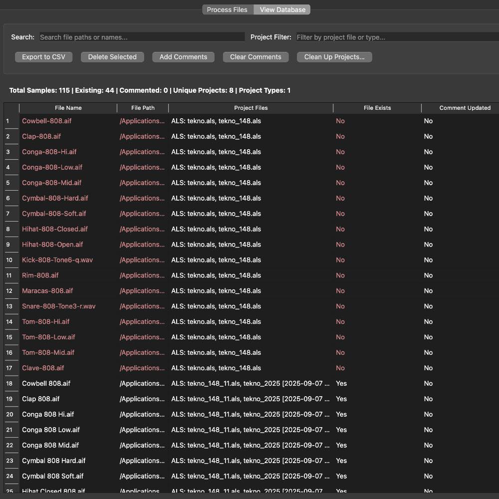
Task: Click the Total Samples statistics line
Action: (150, 90)
